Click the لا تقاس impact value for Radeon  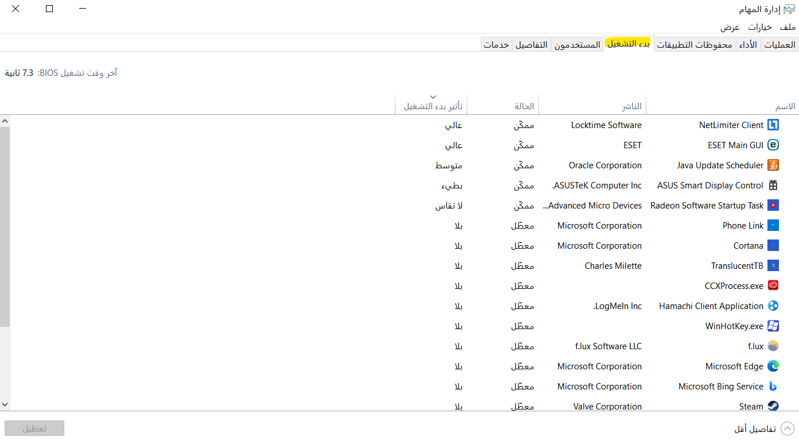449,206
